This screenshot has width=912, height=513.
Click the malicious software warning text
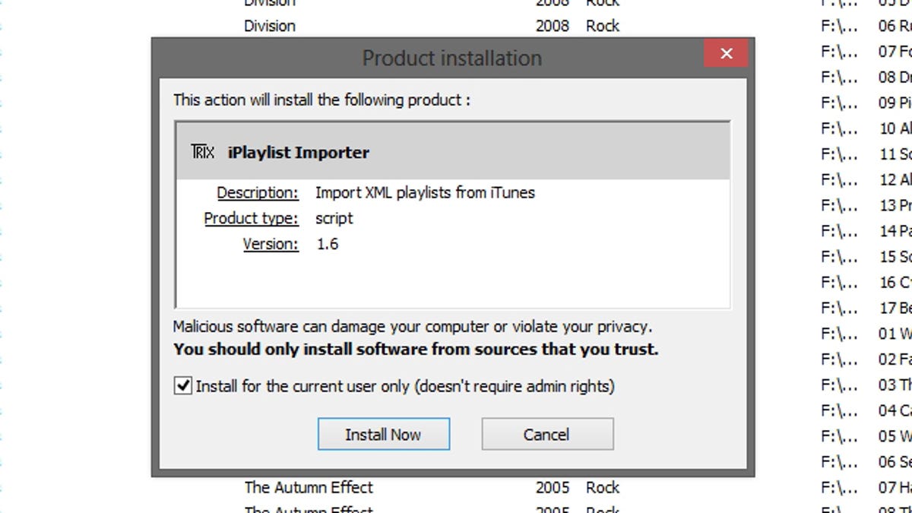[413, 327]
